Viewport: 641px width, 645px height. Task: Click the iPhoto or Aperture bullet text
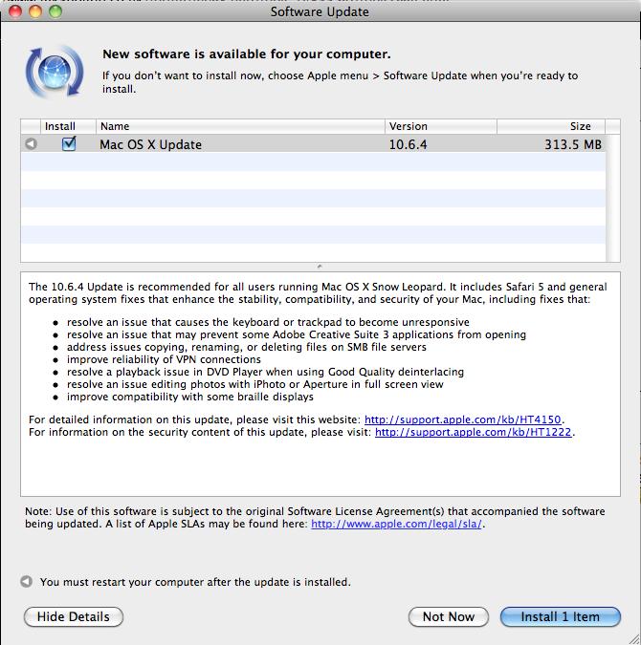[255, 384]
